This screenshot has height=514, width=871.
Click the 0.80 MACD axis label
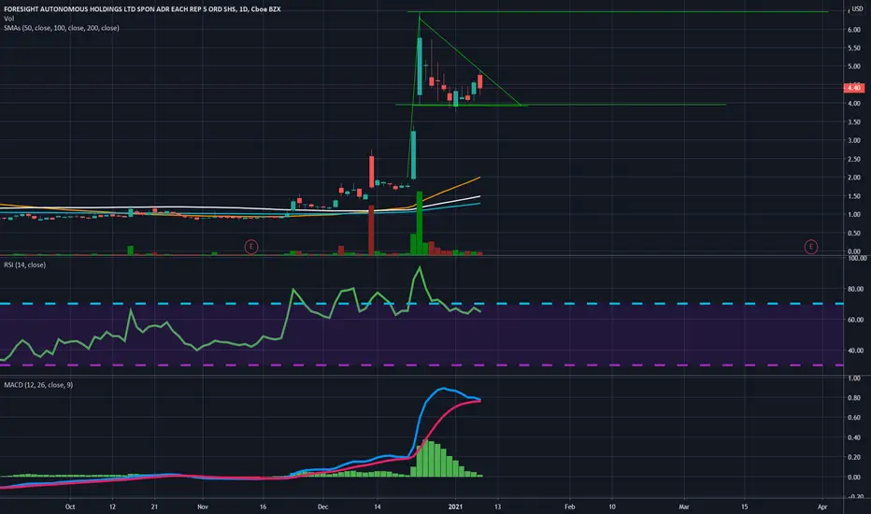(x=854, y=398)
